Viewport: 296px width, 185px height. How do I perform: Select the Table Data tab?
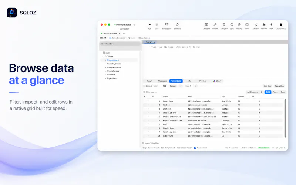(x=176, y=81)
